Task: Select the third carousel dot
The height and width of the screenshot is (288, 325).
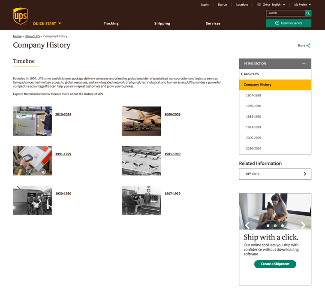Action: point(282,225)
